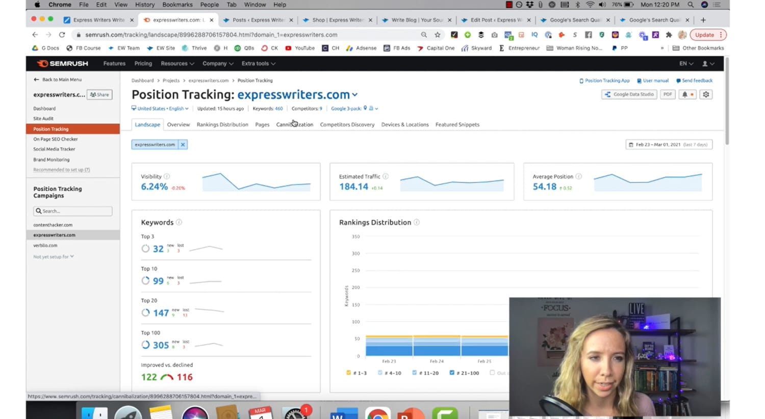
Task: Open the Company menu dropdown
Action: (x=218, y=64)
